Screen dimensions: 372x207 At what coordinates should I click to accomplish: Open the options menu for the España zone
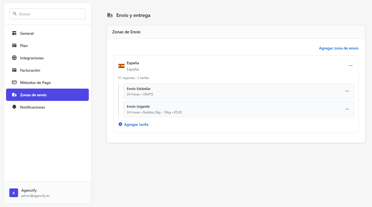click(x=351, y=66)
